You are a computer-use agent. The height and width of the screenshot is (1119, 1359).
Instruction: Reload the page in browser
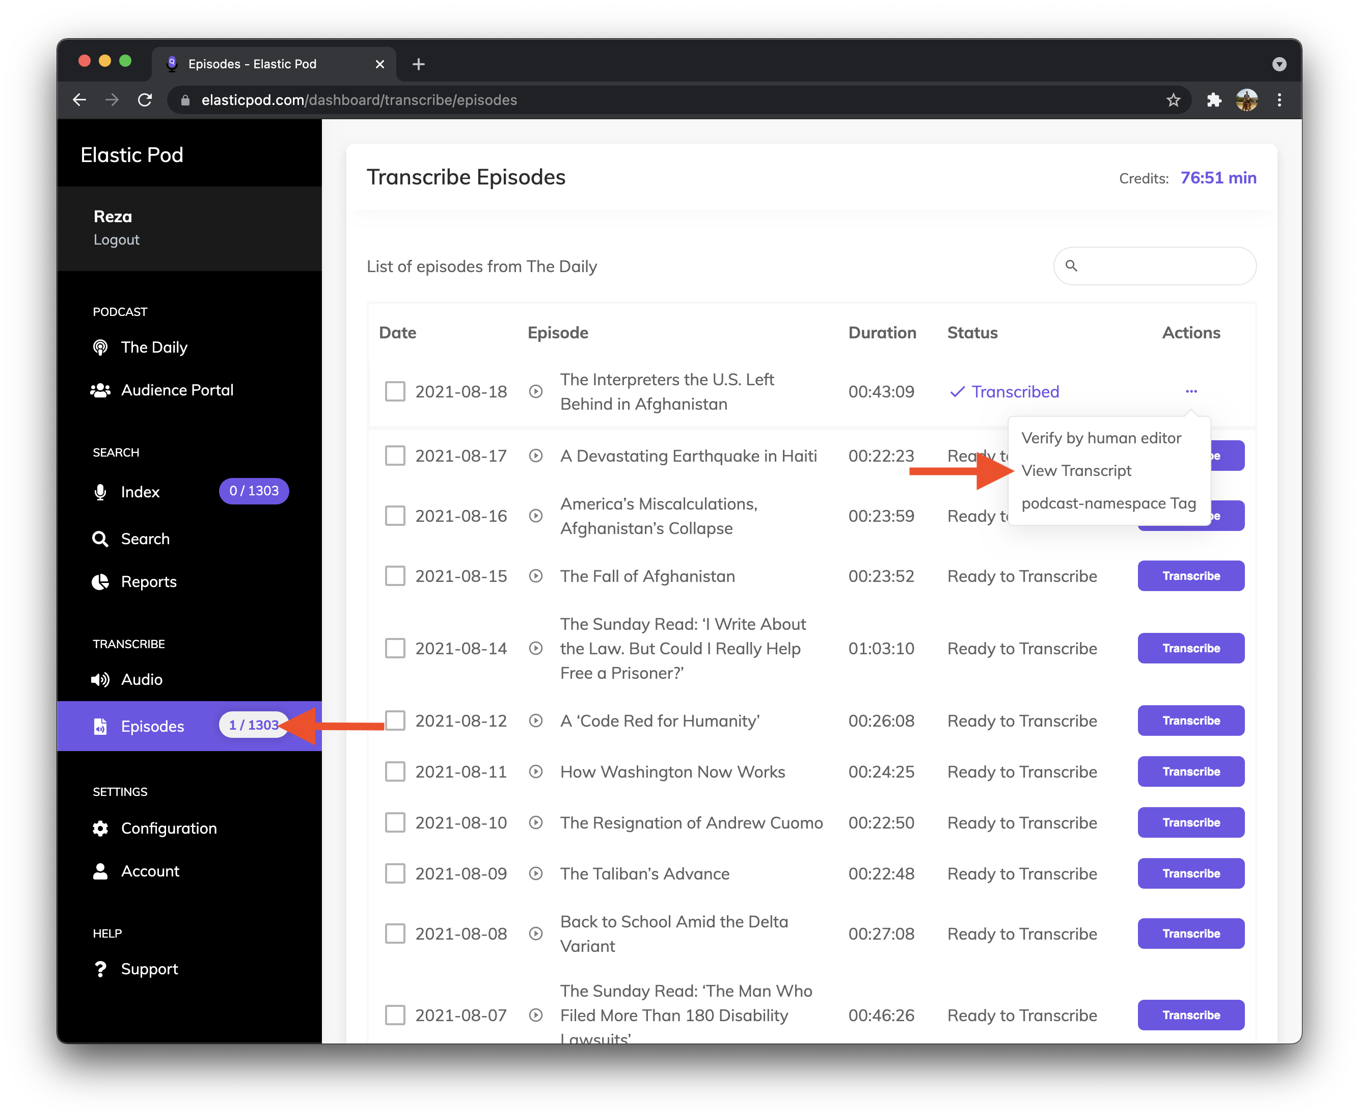click(x=145, y=100)
